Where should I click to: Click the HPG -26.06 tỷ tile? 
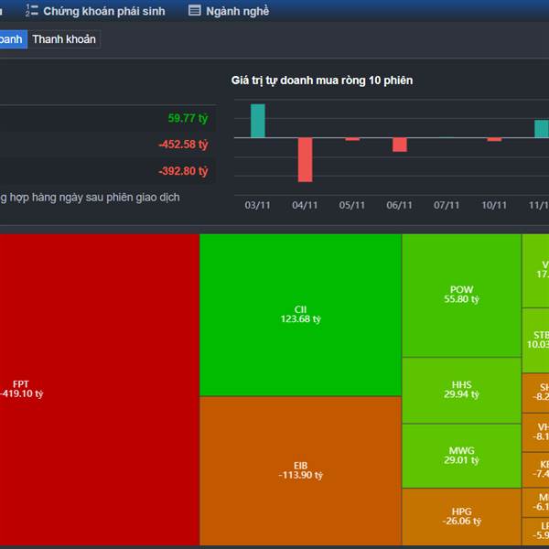pyautogui.click(x=461, y=517)
